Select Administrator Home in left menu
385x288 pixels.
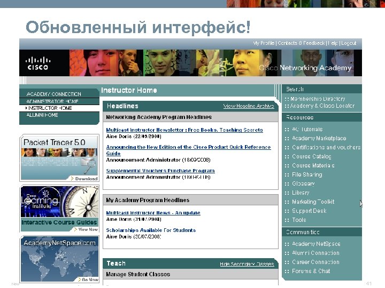click(x=52, y=101)
